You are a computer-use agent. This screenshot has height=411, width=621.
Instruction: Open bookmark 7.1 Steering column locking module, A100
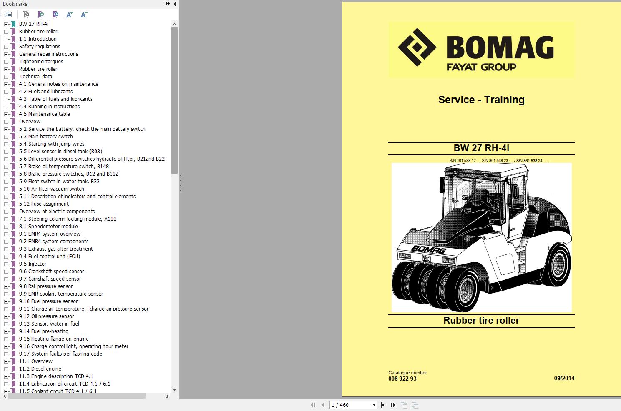(68, 219)
